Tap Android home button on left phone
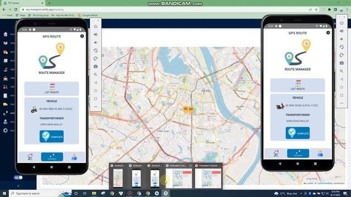 click(x=52, y=167)
